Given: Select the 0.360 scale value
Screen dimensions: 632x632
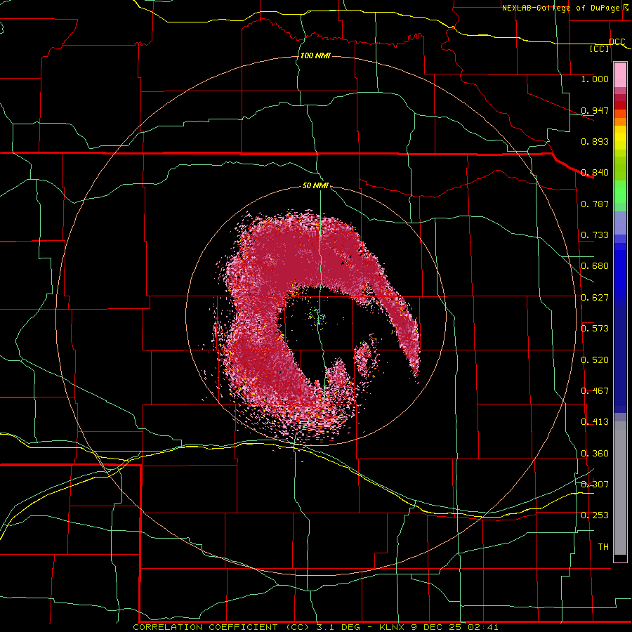Looking at the screenshot, I should point(595,454).
